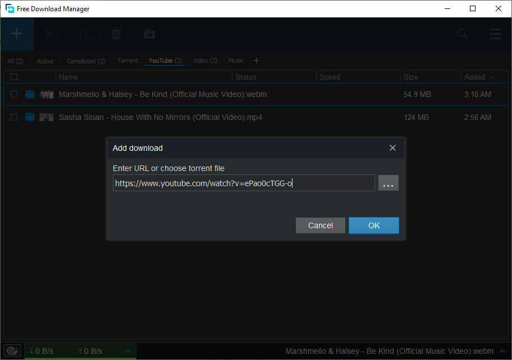Switch to the All (2) tab
This screenshot has height=360, width=512.
coord(15,61)
